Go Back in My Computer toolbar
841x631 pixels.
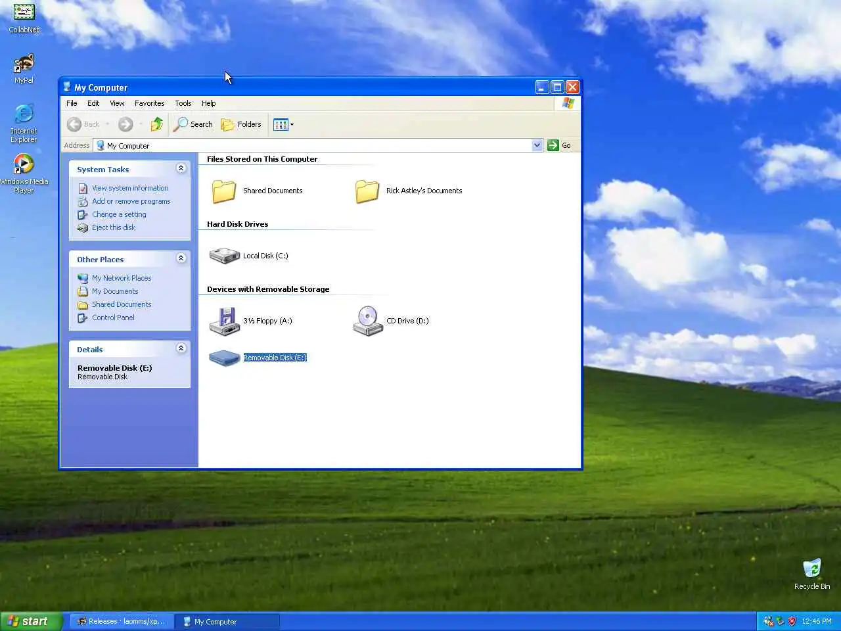(83, 124)
